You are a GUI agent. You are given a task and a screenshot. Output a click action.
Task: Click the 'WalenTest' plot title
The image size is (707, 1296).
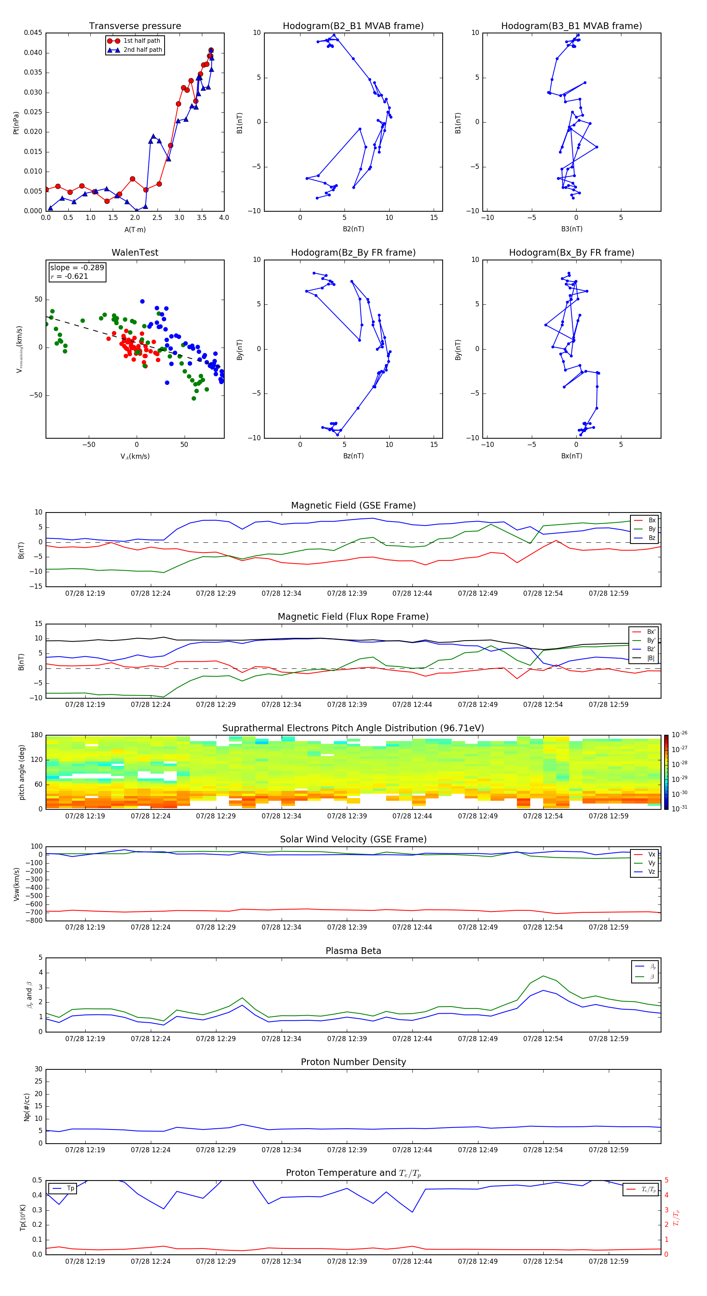tap(135, 253)
